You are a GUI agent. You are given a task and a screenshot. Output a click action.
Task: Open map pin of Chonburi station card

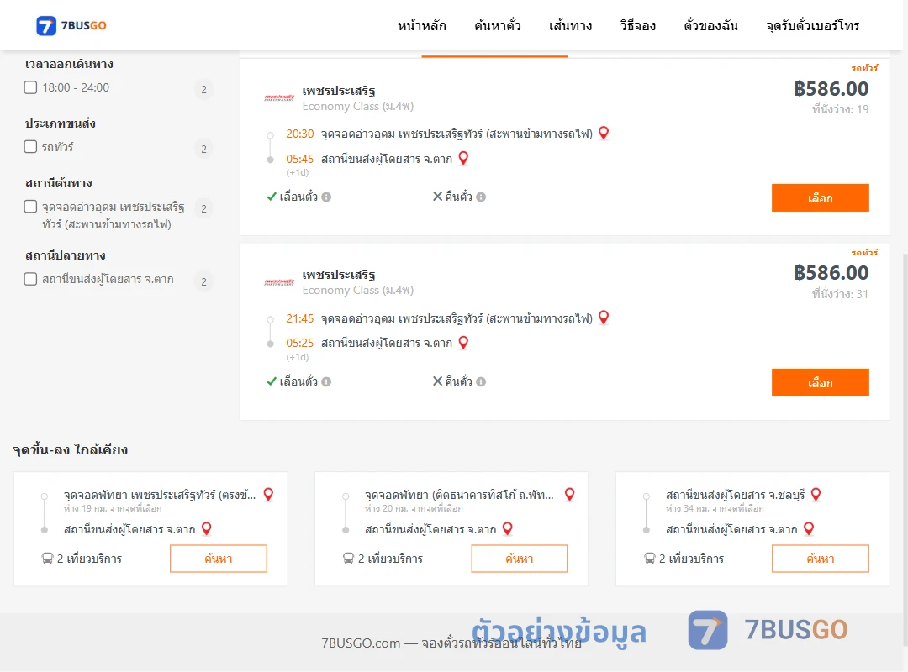pyautogui.click(x=816, y=494)
